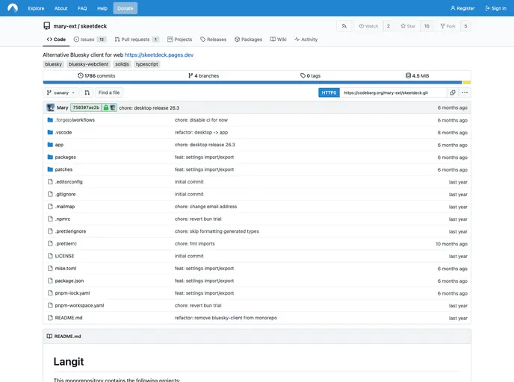This screenshot has width=514, height=382.
Task: Open the canary branch dropdown
Action: coord(61,93)
